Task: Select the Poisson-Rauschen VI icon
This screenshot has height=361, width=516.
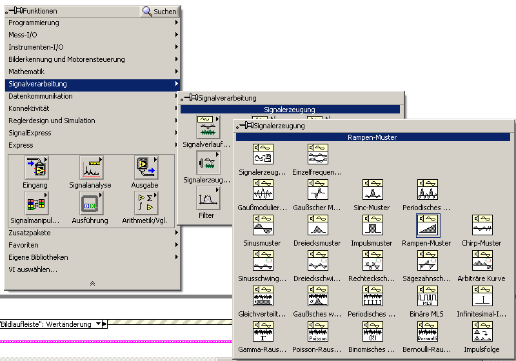Action: pyautogui.click(x=318, y=332)
